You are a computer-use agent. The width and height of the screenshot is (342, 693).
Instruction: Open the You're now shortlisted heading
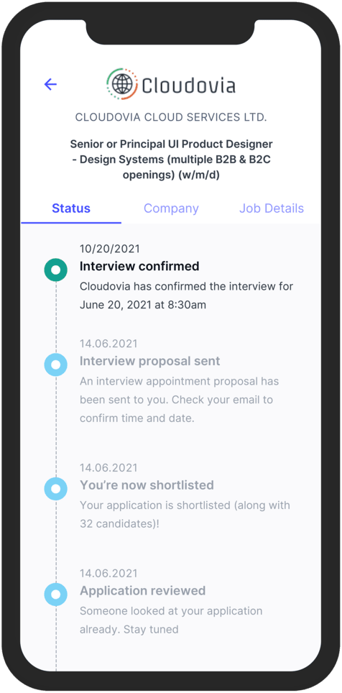coord(147,485)
